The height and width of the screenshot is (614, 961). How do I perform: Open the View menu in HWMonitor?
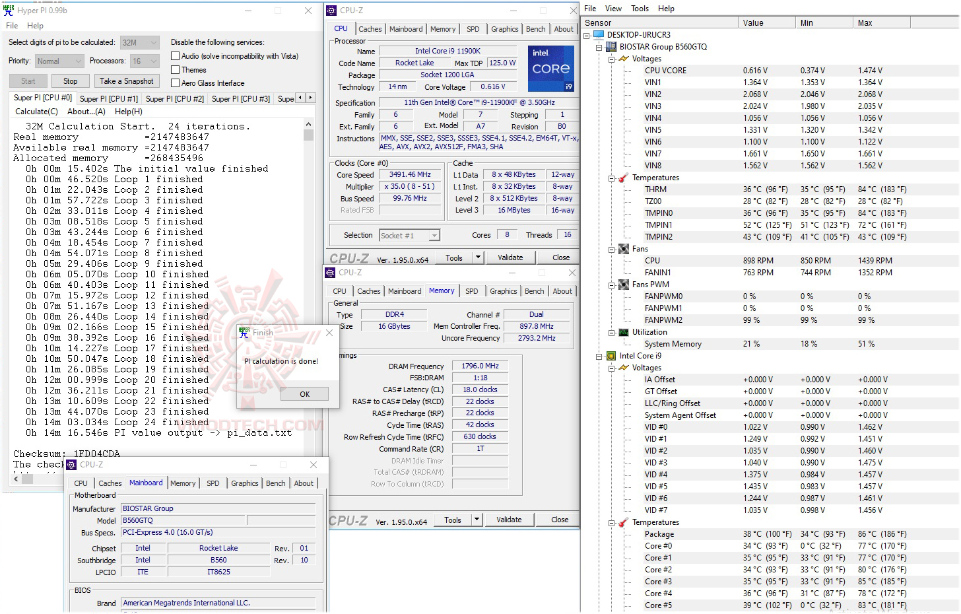click(613, 9)
